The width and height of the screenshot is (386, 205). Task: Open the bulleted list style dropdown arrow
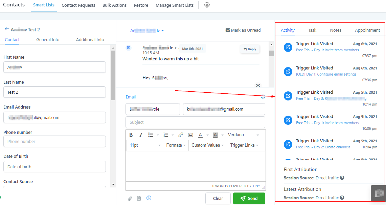[158, 135]
